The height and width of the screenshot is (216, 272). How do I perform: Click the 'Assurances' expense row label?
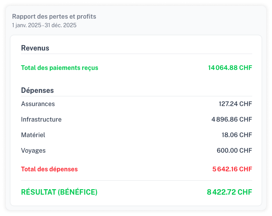click(x=38, y=104)
